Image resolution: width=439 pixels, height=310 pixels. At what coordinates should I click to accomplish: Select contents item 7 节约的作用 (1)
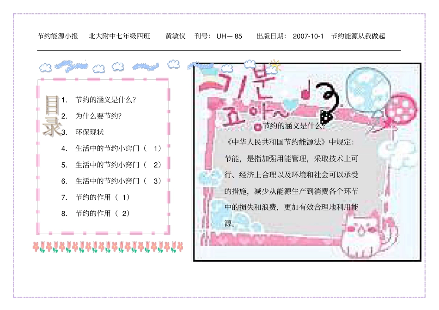click(96, 197)
